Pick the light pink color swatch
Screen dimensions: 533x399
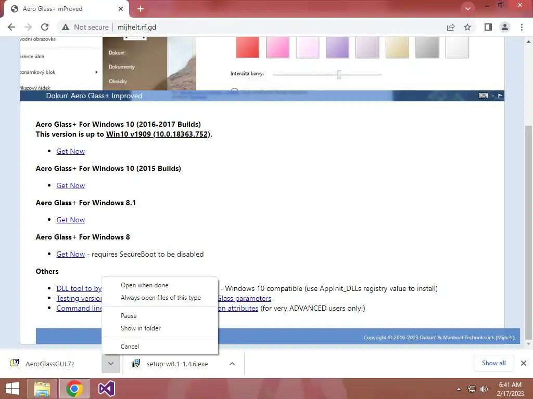(307, 47)
